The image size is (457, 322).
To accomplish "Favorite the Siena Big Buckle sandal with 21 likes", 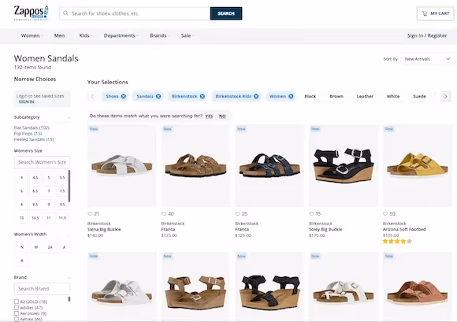I will click(x=90, y=213).
